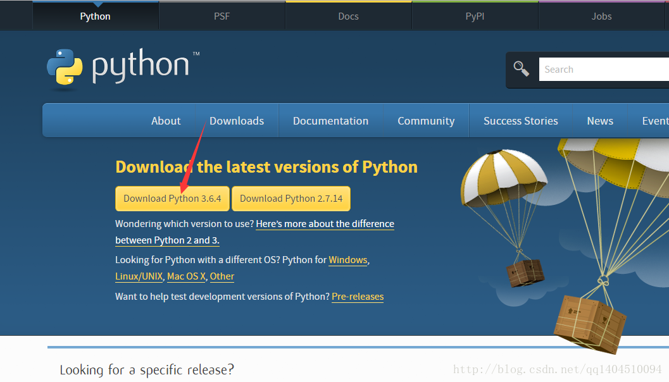Click the magnifying glass search icon
The image size is (669, 382).
pos(522,69)
